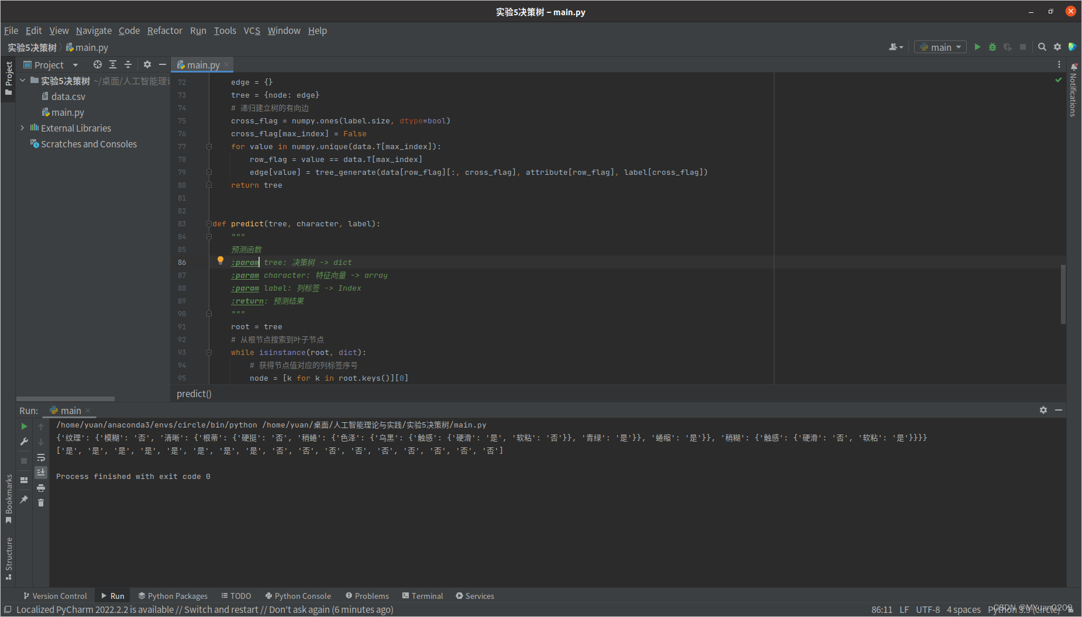Fold the docstring at line 84

pyautogui.click(x=209, y=236)
